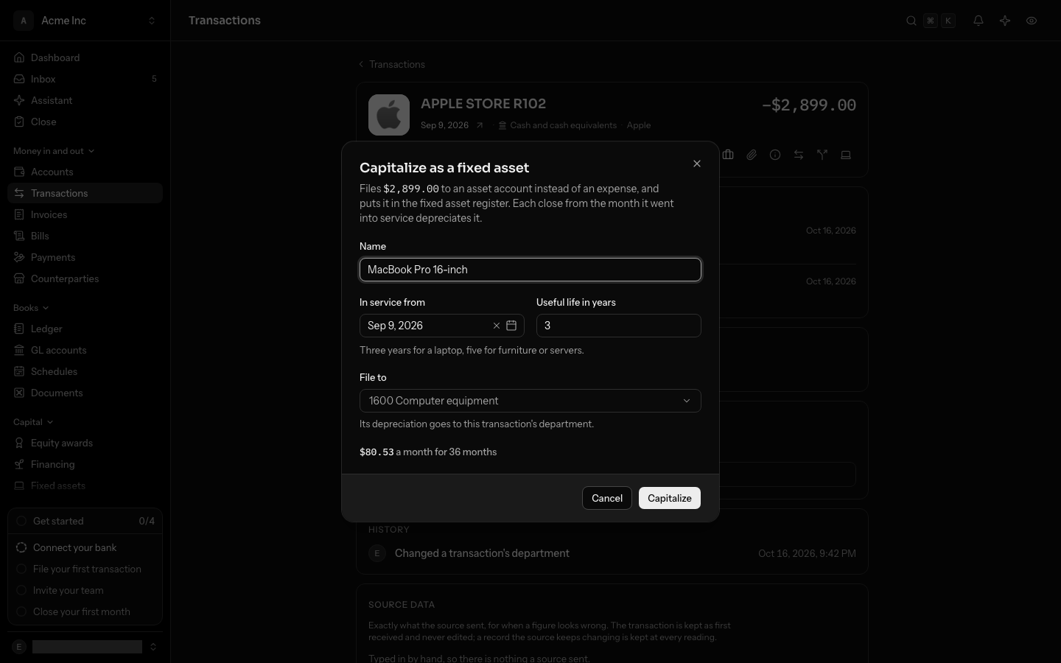The height and width of the screenshot is (663, 1061).
Task: Open Bills in sidebar
Action: tap(85, 236)
